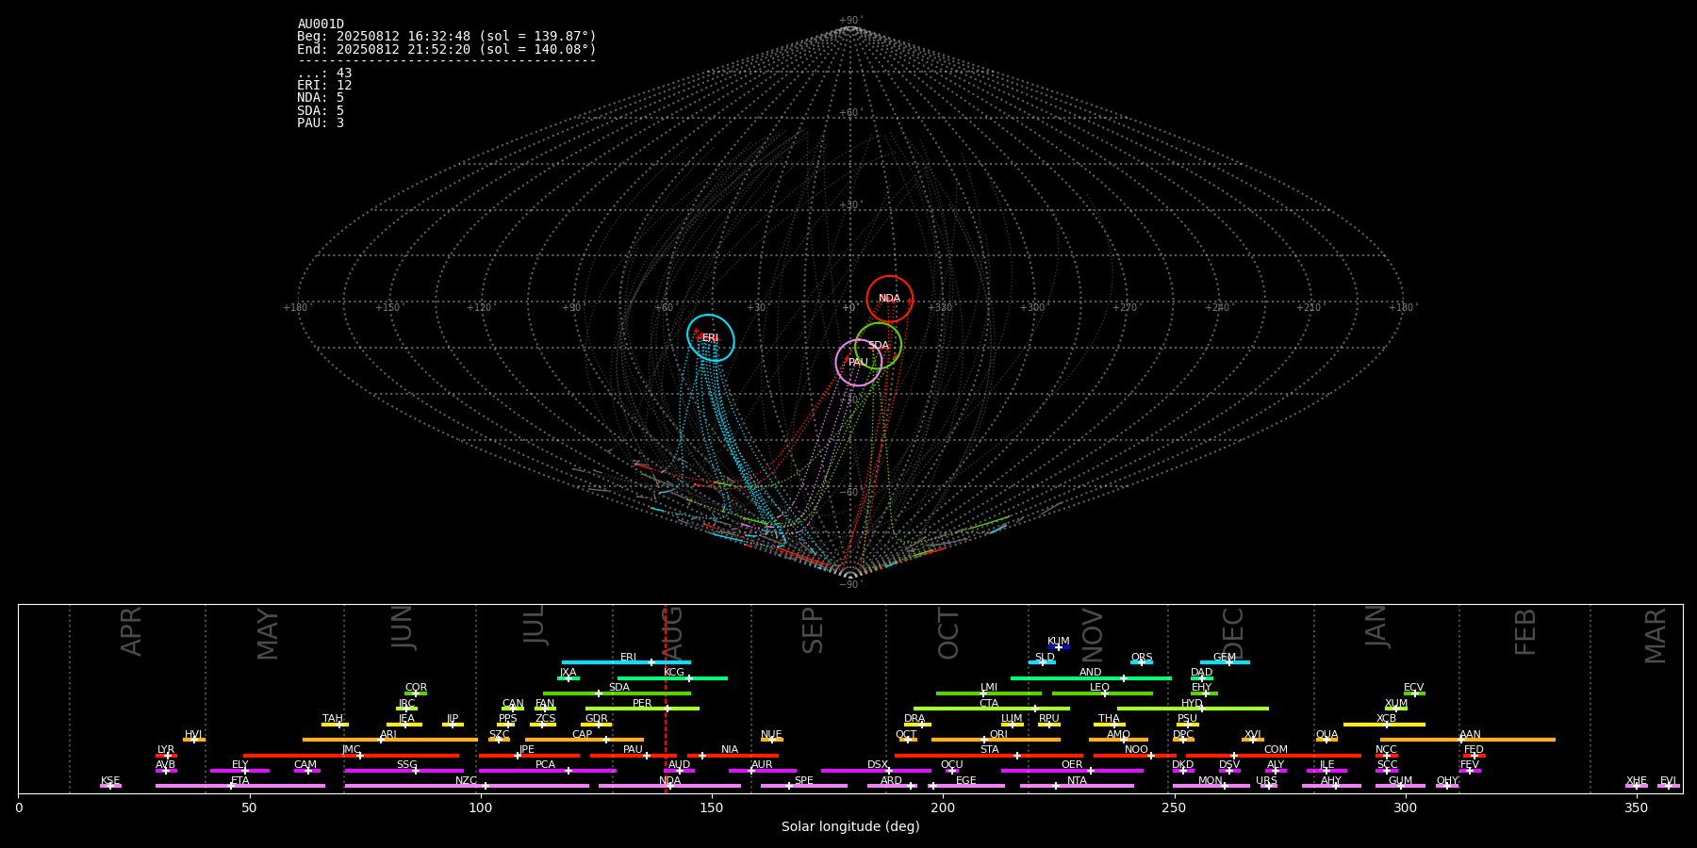Click the +90° label at map top
Viewport: 1697px width, 848px height.
pos(850,21)
